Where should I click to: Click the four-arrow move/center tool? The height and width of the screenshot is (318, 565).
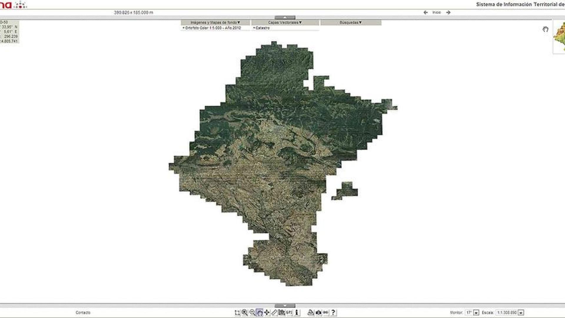tap(267, 313)
